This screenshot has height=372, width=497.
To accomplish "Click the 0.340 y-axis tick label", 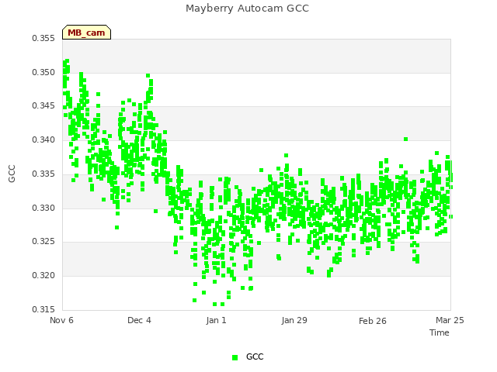I will click(43, 139).
